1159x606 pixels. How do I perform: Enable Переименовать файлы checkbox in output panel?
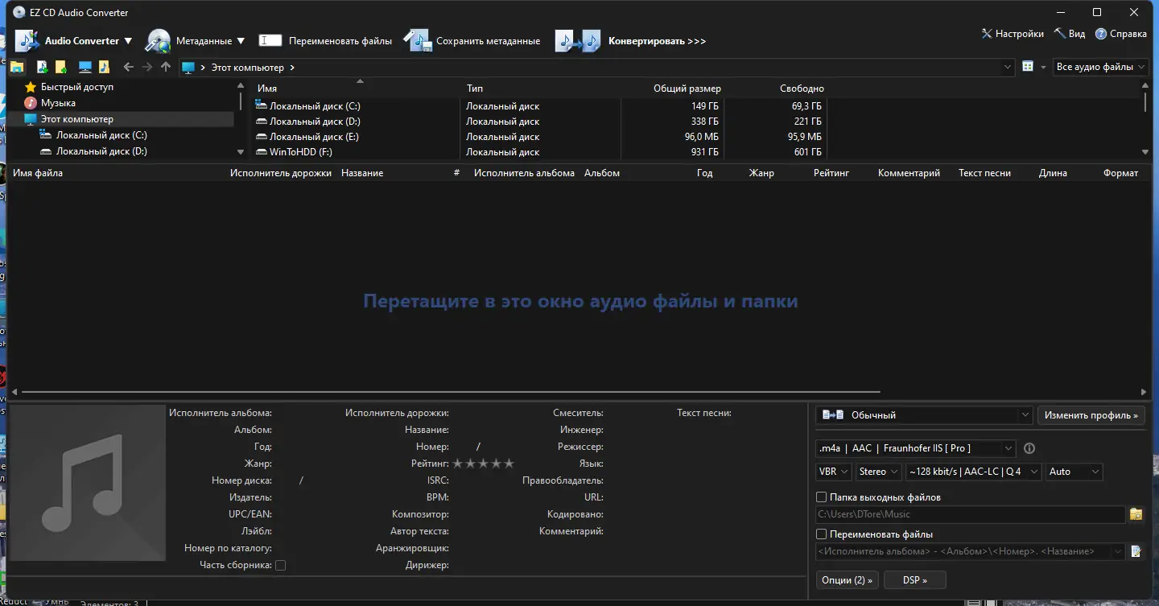pos(822,534)
